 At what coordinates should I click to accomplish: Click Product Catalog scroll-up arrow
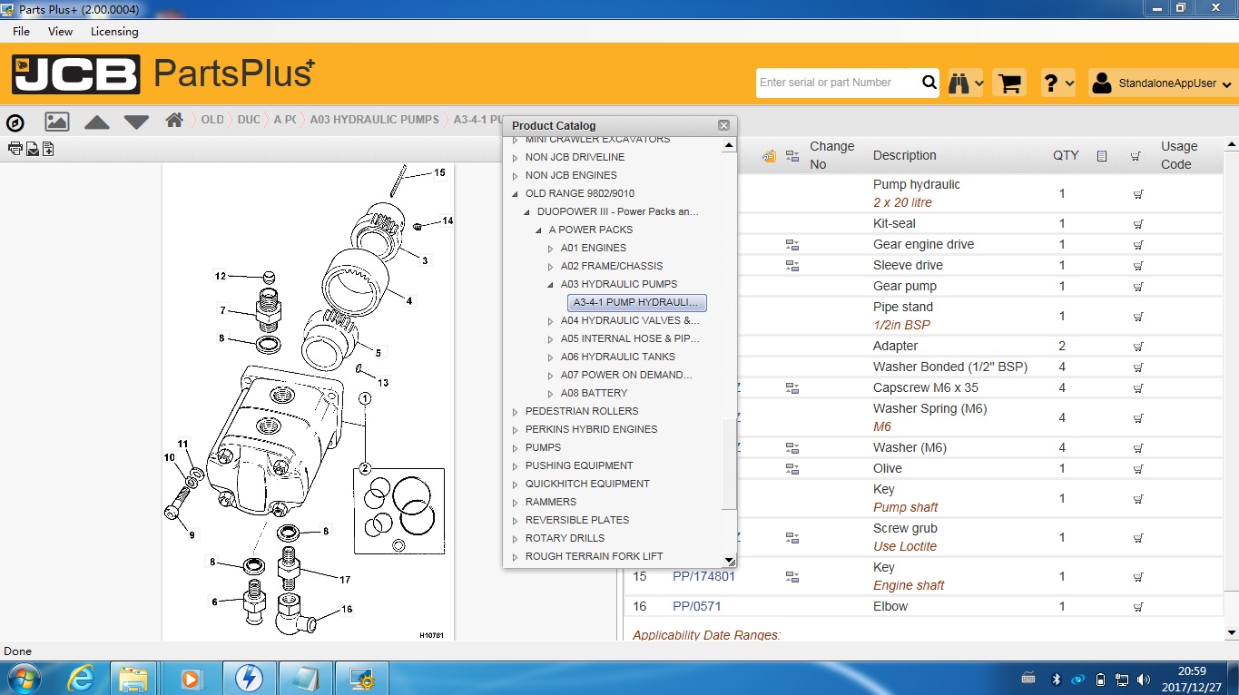pos(729,144)
